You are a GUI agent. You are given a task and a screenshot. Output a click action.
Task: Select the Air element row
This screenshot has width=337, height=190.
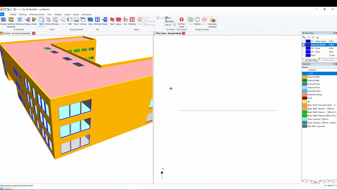pyautogui.click(x=319, y=101)
